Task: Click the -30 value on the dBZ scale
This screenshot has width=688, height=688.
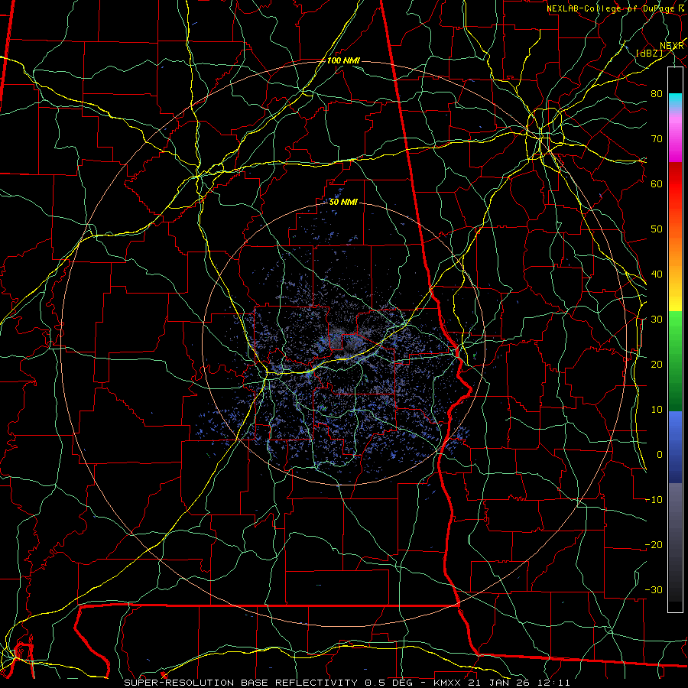Action: (x=654, y=590)
